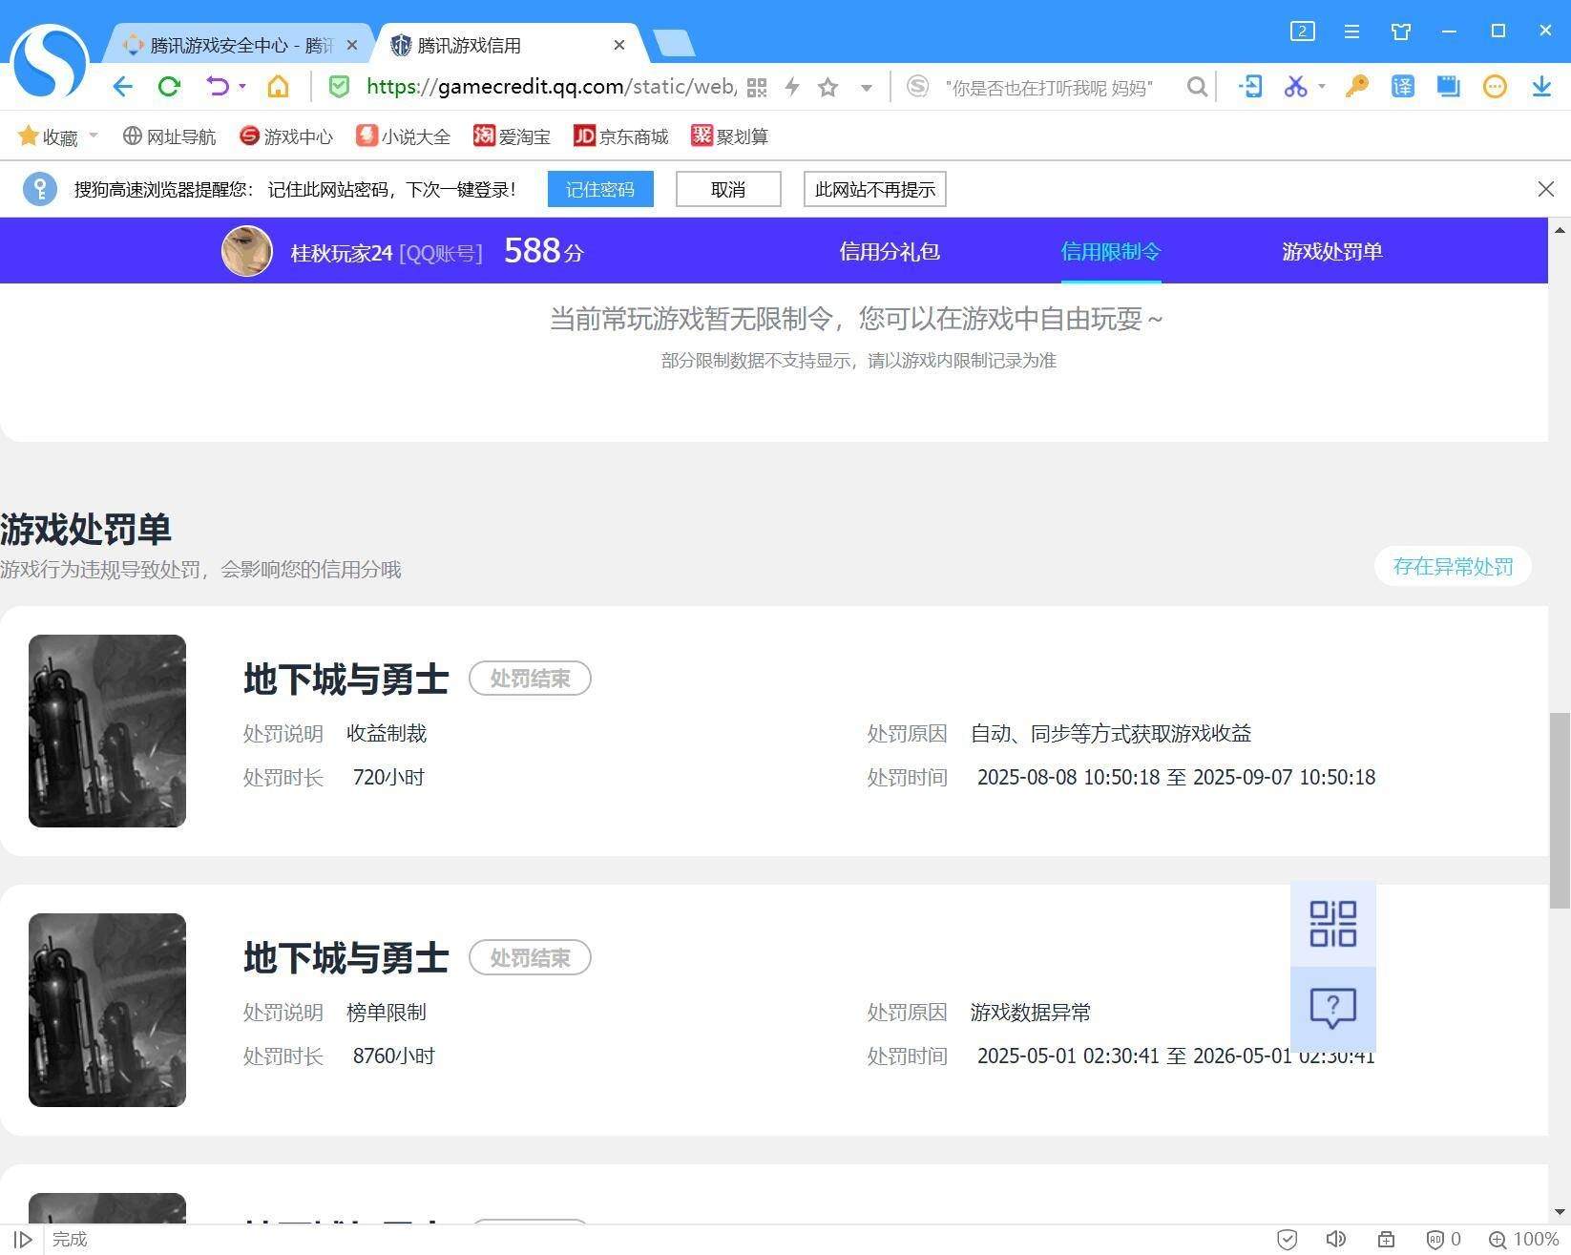Image resolution: width=1571 pixels, height=1255 pixels.
Task: Go to the browser home page icon
Action: point(278,87)
